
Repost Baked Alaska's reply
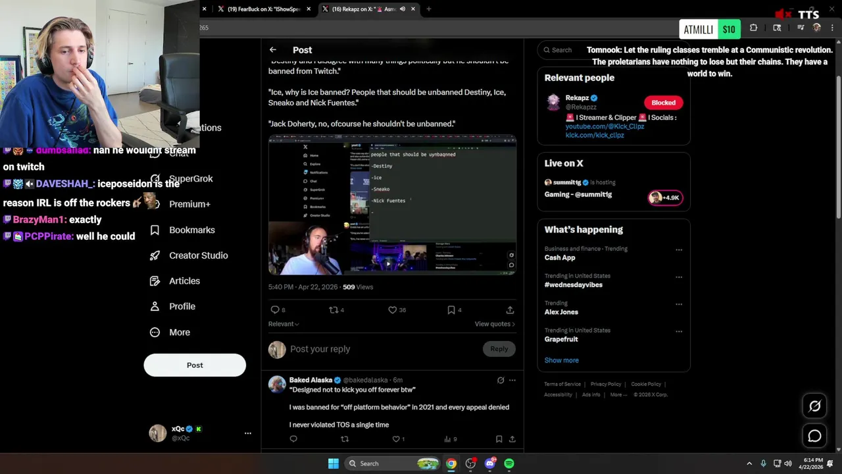pos(345,439)
